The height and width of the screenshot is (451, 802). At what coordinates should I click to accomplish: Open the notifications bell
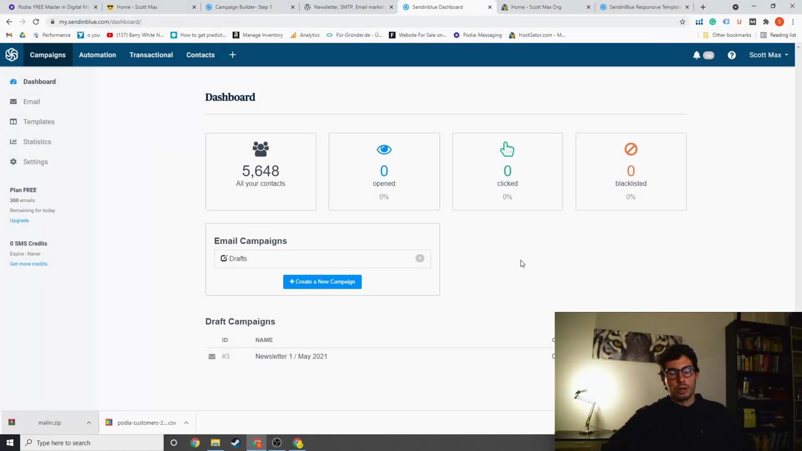coord(697,54)
